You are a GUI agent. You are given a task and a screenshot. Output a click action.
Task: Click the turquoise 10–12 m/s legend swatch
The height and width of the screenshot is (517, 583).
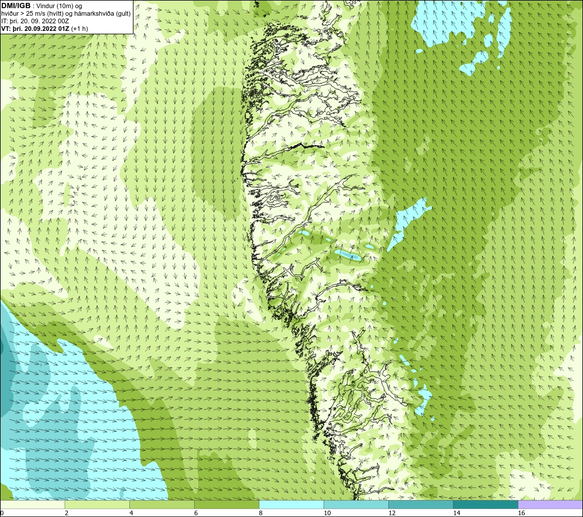click(x=356, y=504)
